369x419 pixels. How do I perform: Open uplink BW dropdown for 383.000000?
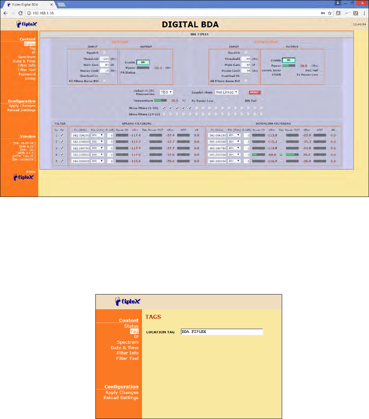click(x=97, y=155)
